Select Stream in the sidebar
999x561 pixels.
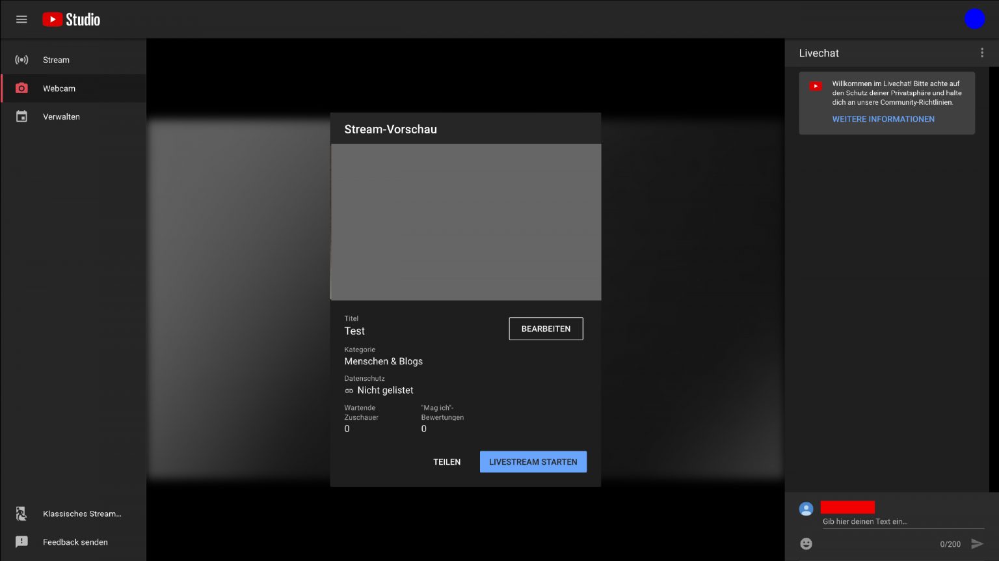(x=57, y=60)
